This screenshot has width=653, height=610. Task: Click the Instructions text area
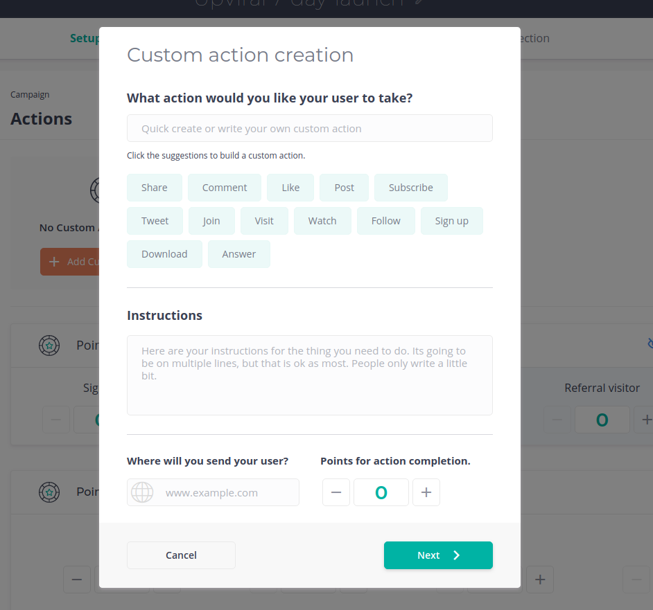(309, 375)
